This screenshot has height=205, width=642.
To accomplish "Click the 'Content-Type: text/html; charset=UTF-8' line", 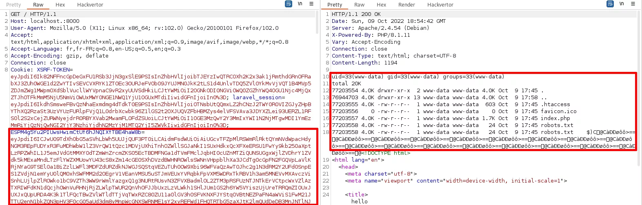I will click(x=394, y=56).
